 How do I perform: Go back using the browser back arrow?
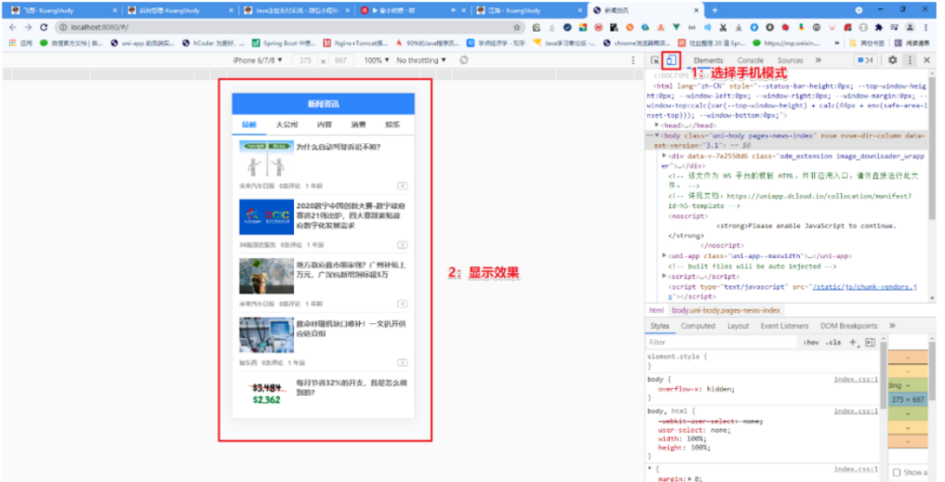coord(13,27)
